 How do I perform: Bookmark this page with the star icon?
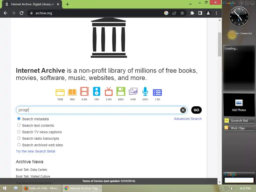(x=182, y=13)
